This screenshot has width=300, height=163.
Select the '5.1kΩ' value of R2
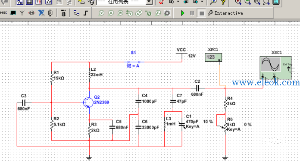(x=59, y=125)
